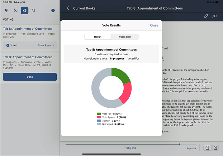The height and width of the screenshot is (156, 223).
Task: Open first Tab 8 non-signature vote item
Action: click(28, 29)
